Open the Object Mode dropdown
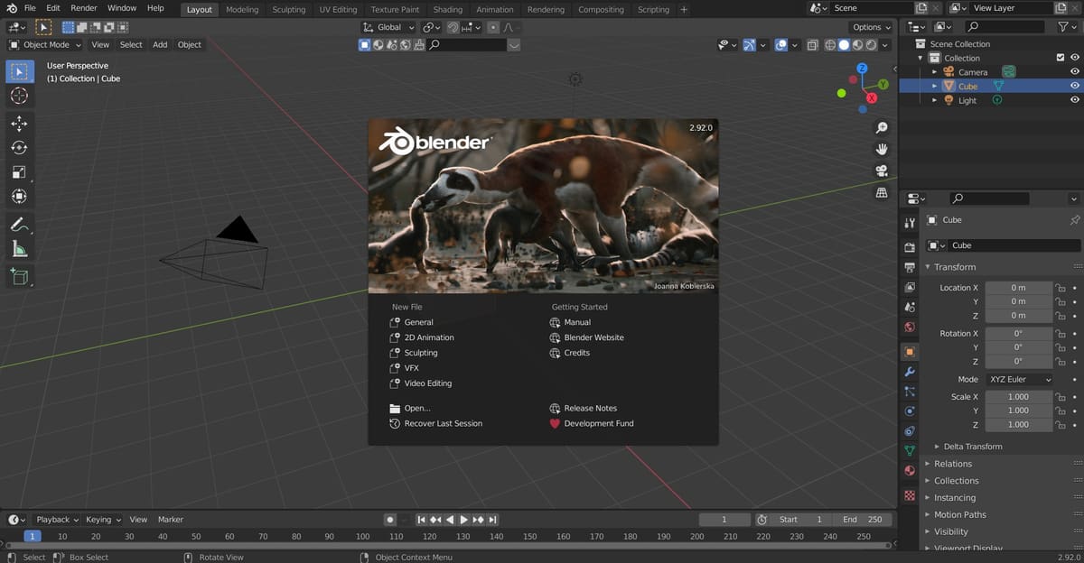 pos(45,44)
